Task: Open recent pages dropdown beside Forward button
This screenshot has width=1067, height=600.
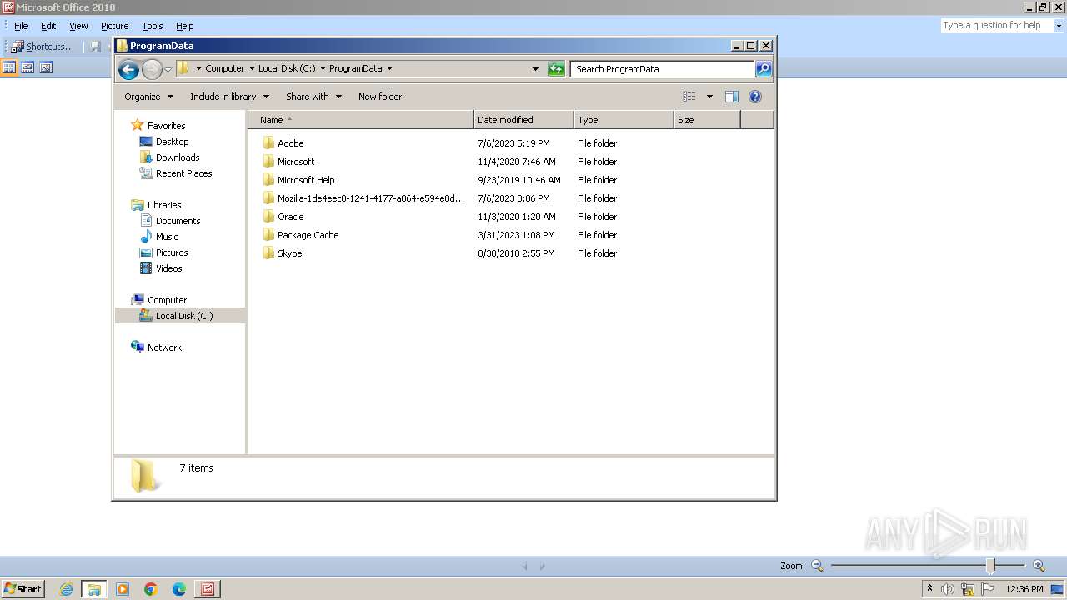Action: coord(168,70)
